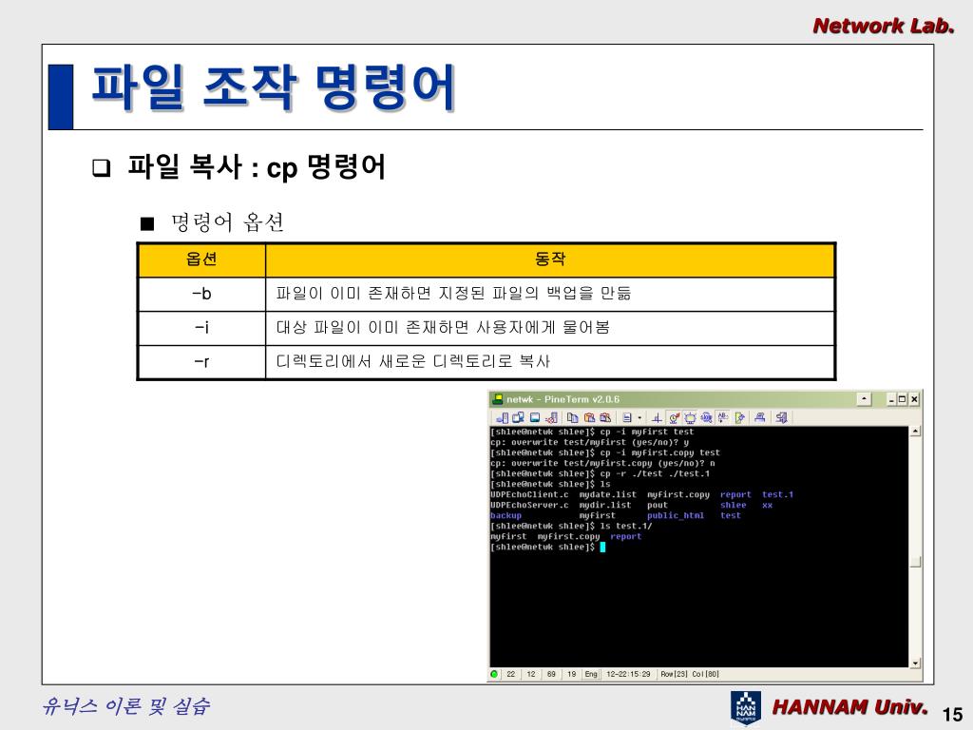Click the ABC text icon in toolbar
Screen dimensions: 973x730
point(723,418)
